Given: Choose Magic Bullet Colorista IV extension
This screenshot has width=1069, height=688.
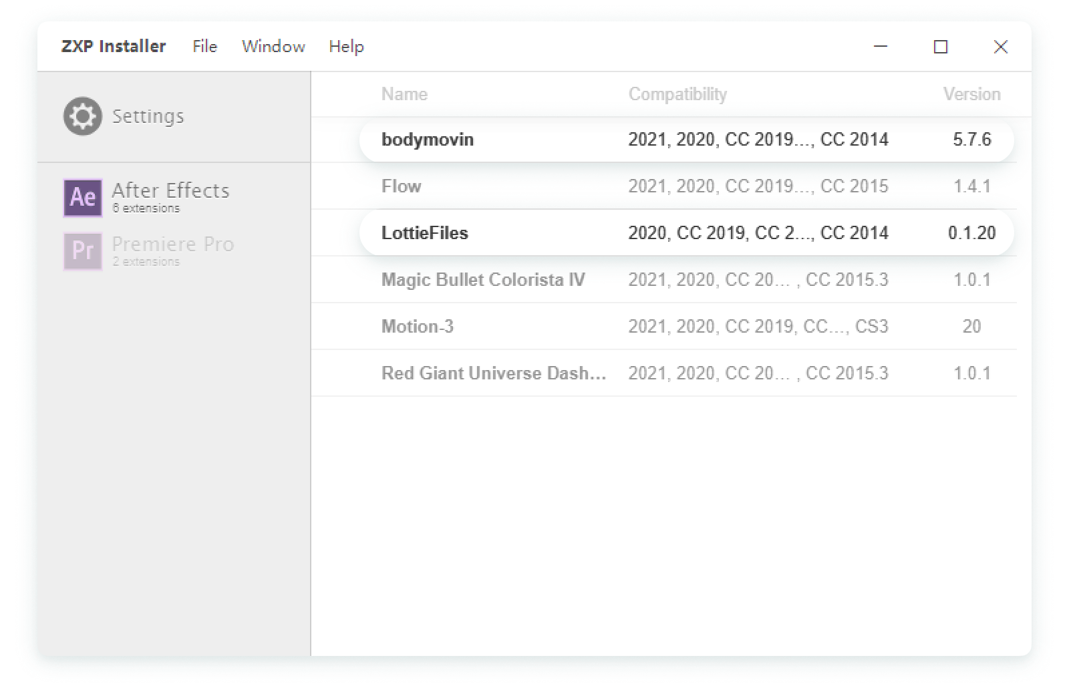Looking at the screenshot, I should [483, 280].
